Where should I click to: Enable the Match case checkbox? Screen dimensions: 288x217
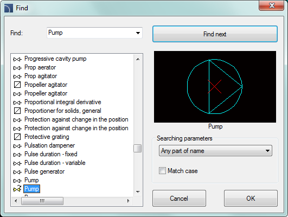tap(162, 171)
